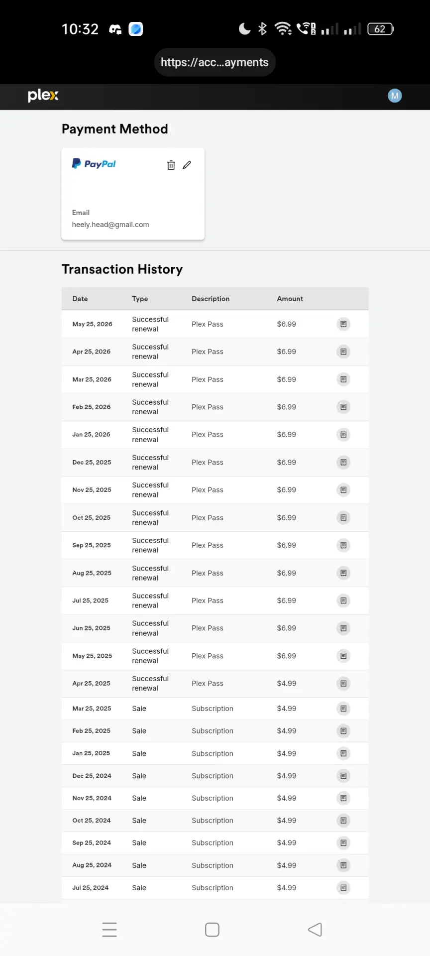Select the PayPal payment method card
The height and width of the screenshot is (956, 430).
pos(133,194)
